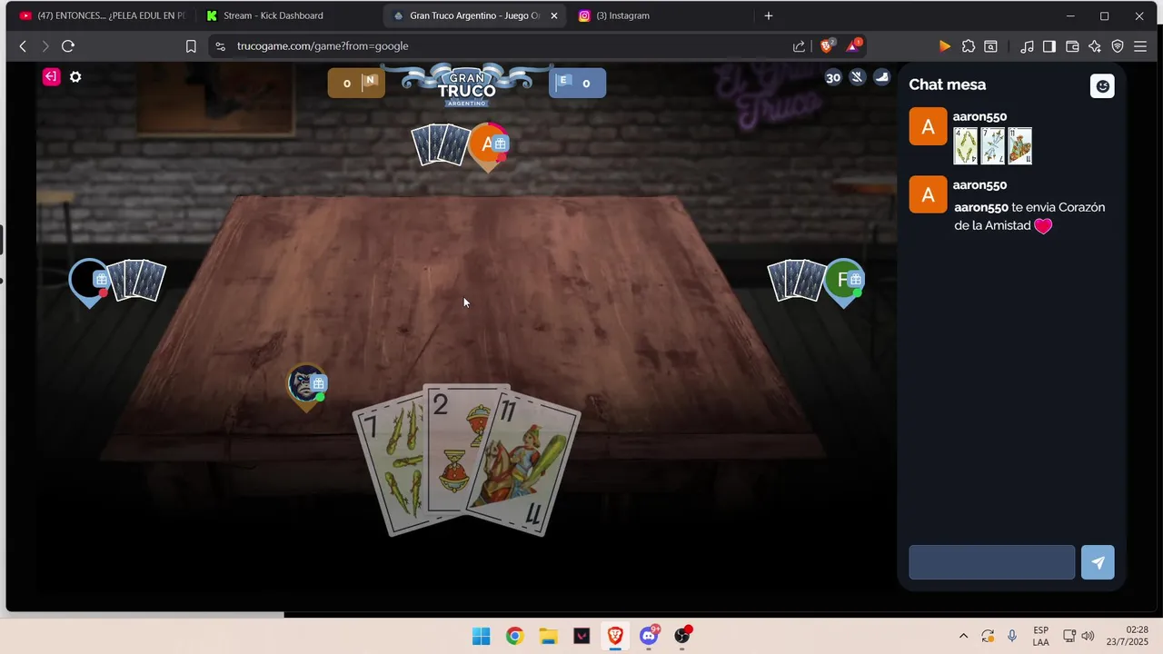The image size is (1163, 654).
Task: Click the 30 points indicator badge
Action: pos(833,77)
